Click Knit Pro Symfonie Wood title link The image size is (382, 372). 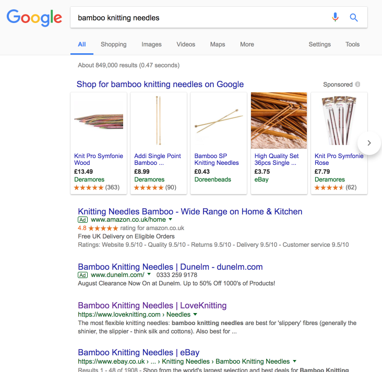tap(99, 159)
